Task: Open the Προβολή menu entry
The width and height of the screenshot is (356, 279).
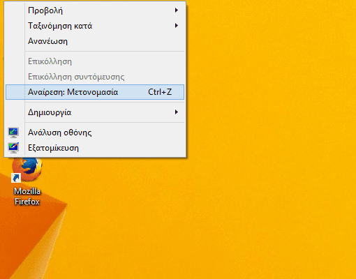Action: (x=95, y=10)
